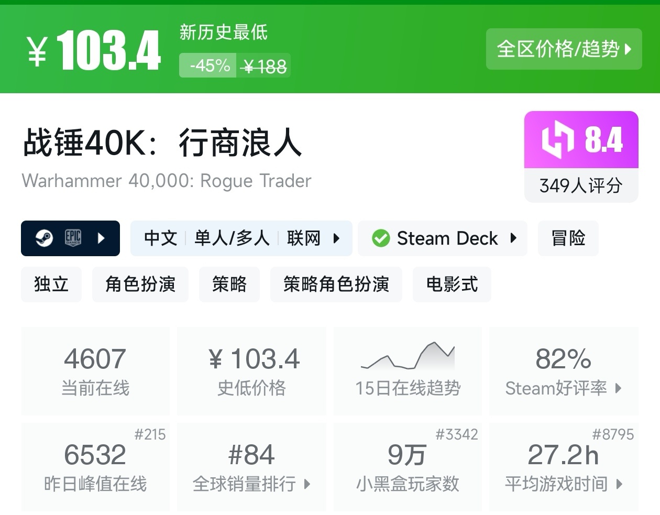The image size is (660, 515).
Task: Click the large ¥103.4 current price
Action: tap(94, 50)
